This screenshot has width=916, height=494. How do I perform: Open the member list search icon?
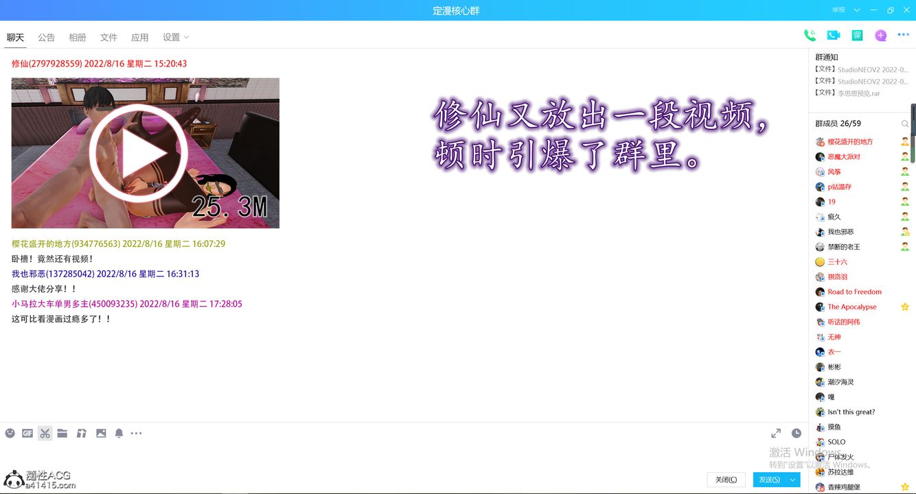tap(906, 124)
